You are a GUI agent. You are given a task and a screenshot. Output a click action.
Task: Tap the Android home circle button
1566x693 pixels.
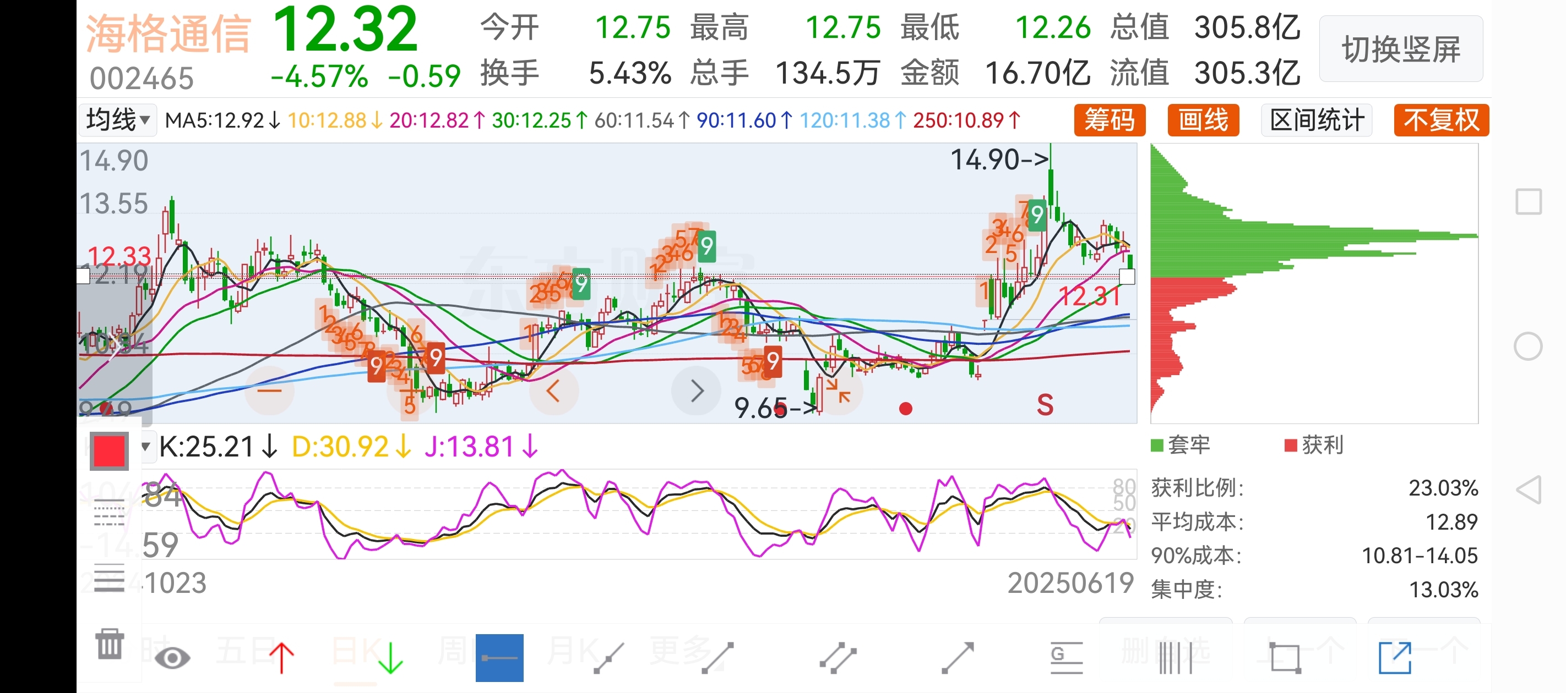(1529, 347)
